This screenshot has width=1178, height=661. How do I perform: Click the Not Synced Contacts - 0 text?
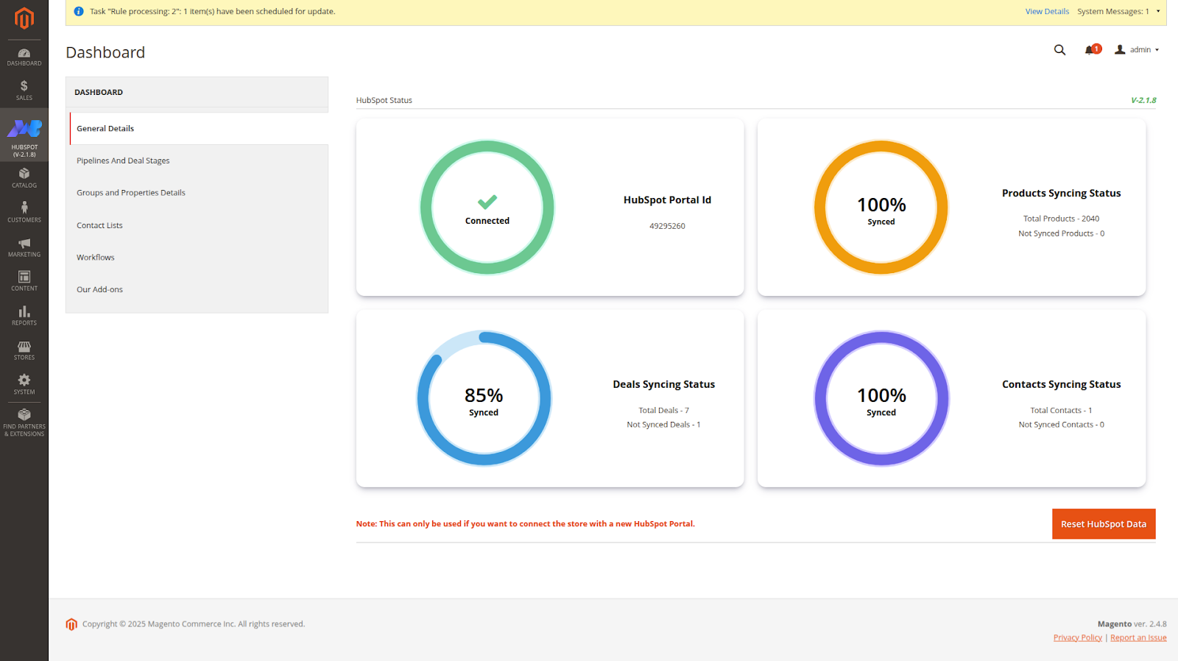pos(1061,425)
